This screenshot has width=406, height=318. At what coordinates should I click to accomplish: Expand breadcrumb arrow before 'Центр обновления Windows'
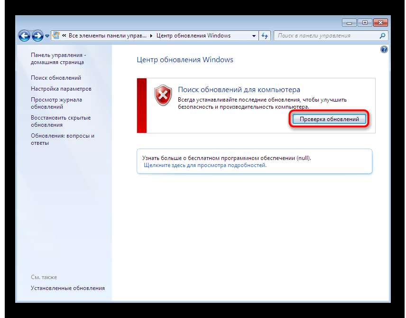[x=151, y=36]
